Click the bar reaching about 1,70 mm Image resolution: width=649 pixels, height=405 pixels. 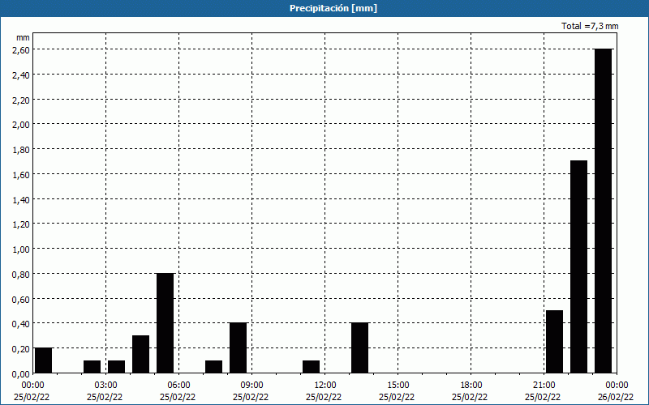[x=578, y=267]
